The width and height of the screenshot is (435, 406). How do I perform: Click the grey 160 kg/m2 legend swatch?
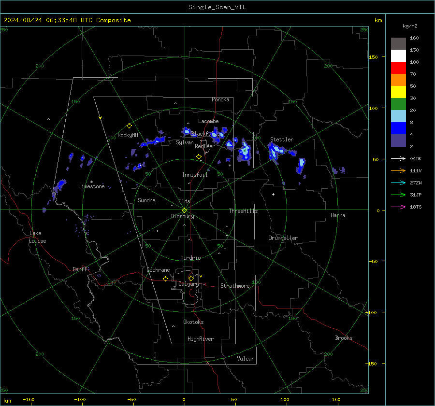[398, 44]
